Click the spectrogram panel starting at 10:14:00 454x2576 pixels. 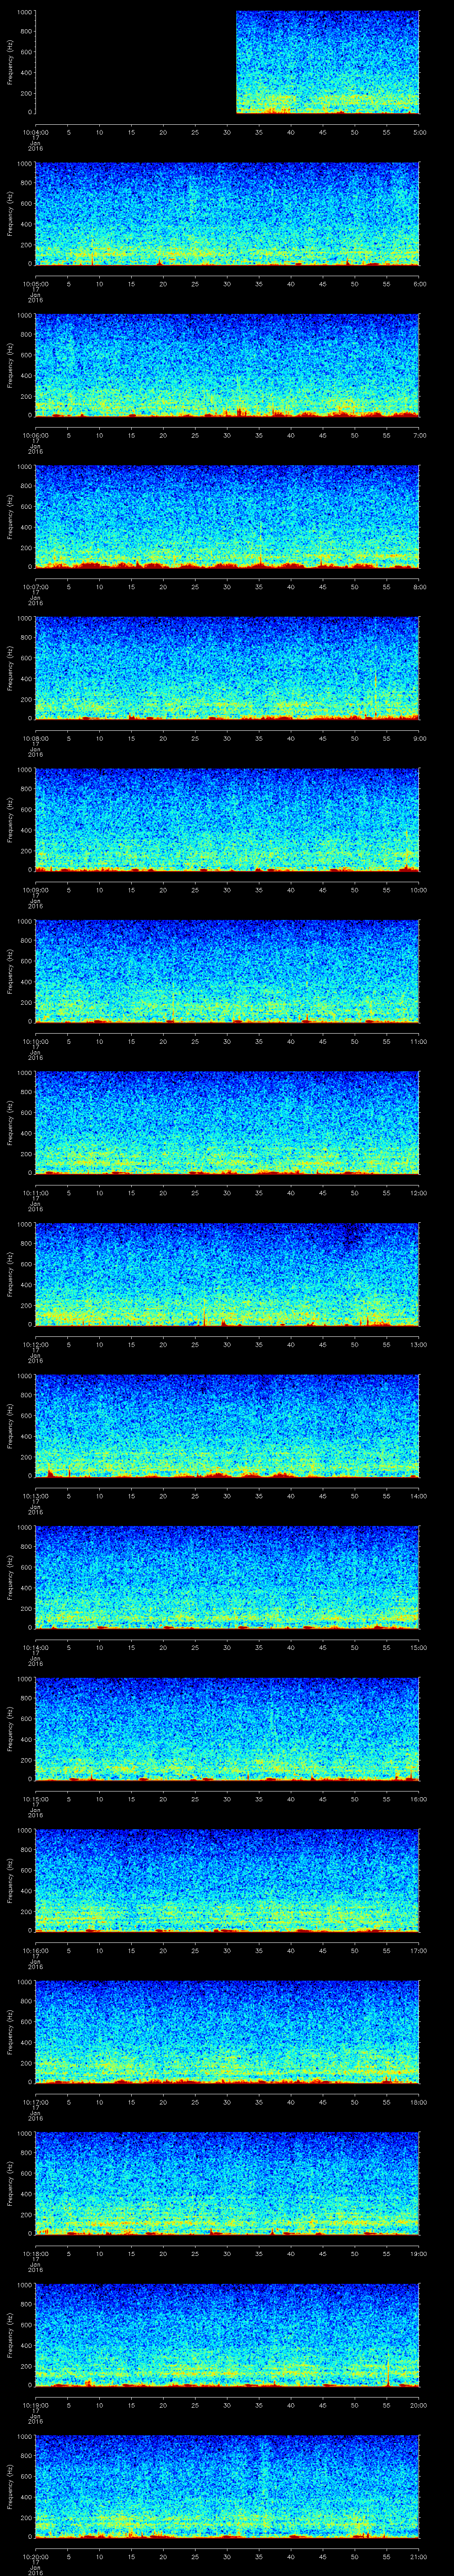click(x=227, y=1577)
